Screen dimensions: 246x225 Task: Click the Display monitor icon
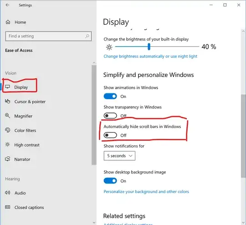coord(7,87)
